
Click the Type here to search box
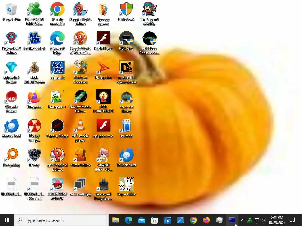[x=61, y=220]
